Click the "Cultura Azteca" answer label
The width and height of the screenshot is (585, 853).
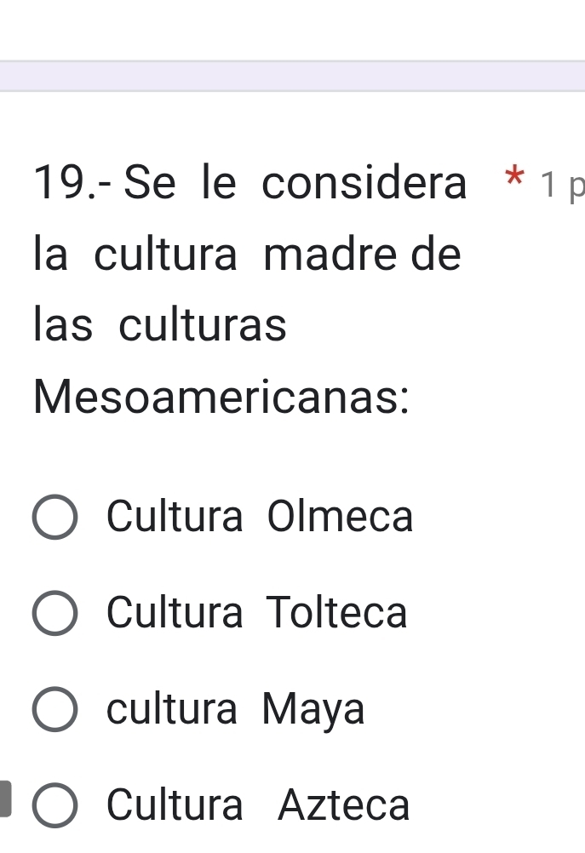pyautogui.click(x=259, y=805)
